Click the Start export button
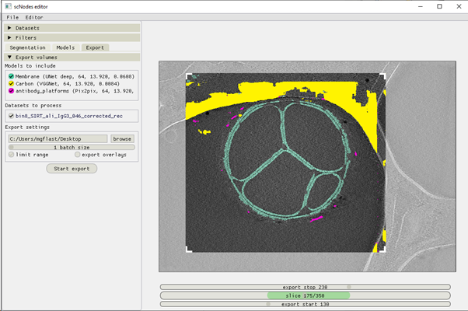This screenshot has width=468, height=311. coord(72,169)
